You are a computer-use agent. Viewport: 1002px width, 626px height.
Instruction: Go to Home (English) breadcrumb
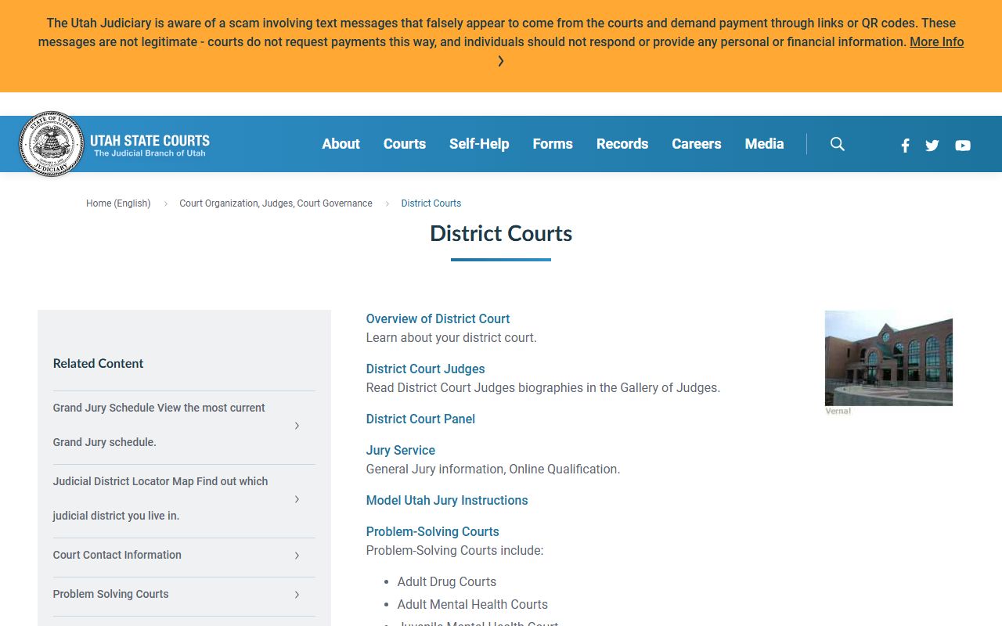pos(118,203)
